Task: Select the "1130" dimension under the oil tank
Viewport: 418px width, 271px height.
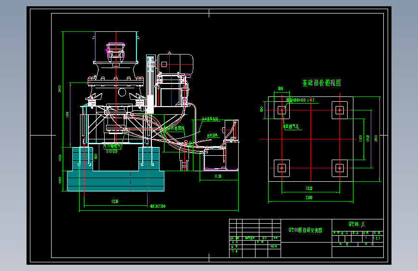Action: pyautogui.click(x=218, y=176)
